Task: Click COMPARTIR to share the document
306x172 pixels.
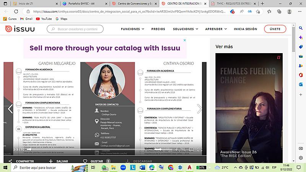Action: 21,161
